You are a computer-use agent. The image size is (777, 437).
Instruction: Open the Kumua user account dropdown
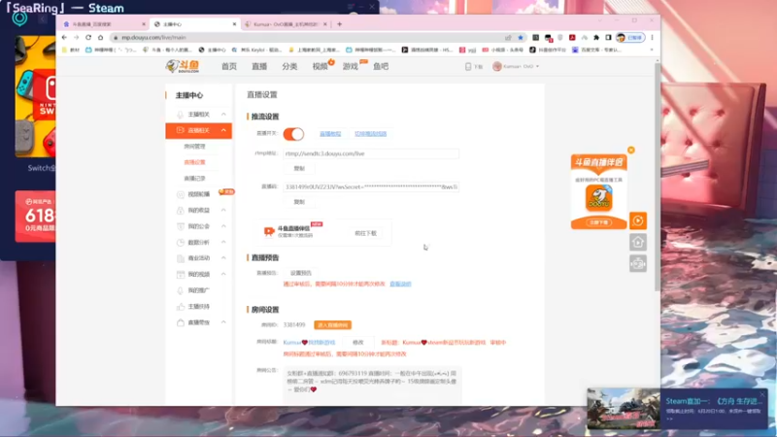(x=516, y=66)
